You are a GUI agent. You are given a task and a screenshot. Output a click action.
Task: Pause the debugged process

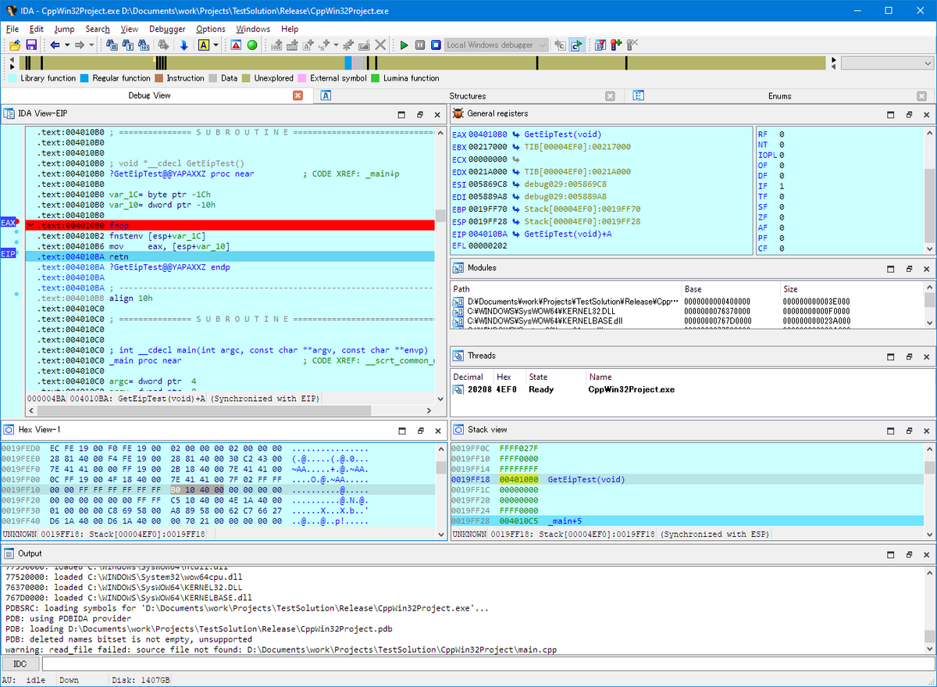422,45
